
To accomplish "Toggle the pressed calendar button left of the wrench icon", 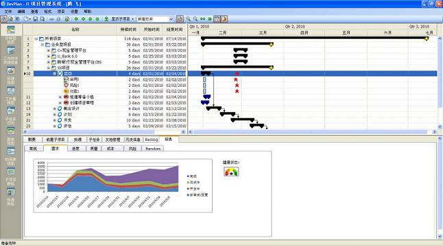I will point(217,19).
